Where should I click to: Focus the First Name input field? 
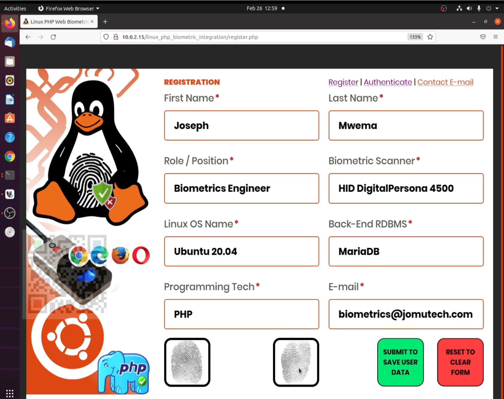241,125
